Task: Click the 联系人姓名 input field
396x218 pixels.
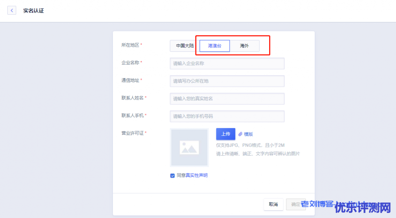Action: point(227,99)
